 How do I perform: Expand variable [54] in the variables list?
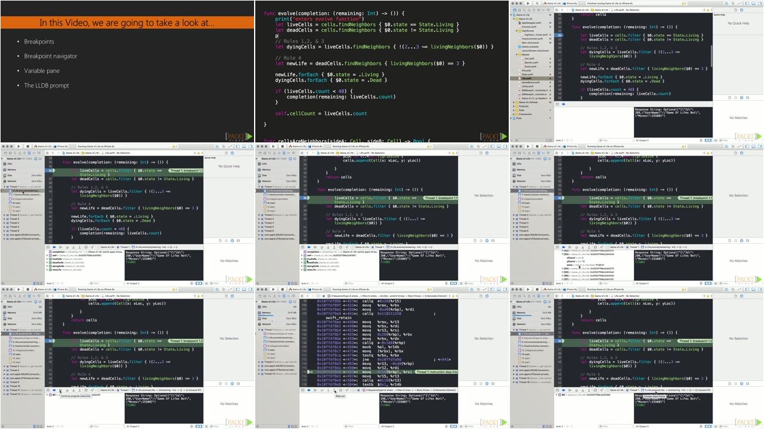click(562, 269)
